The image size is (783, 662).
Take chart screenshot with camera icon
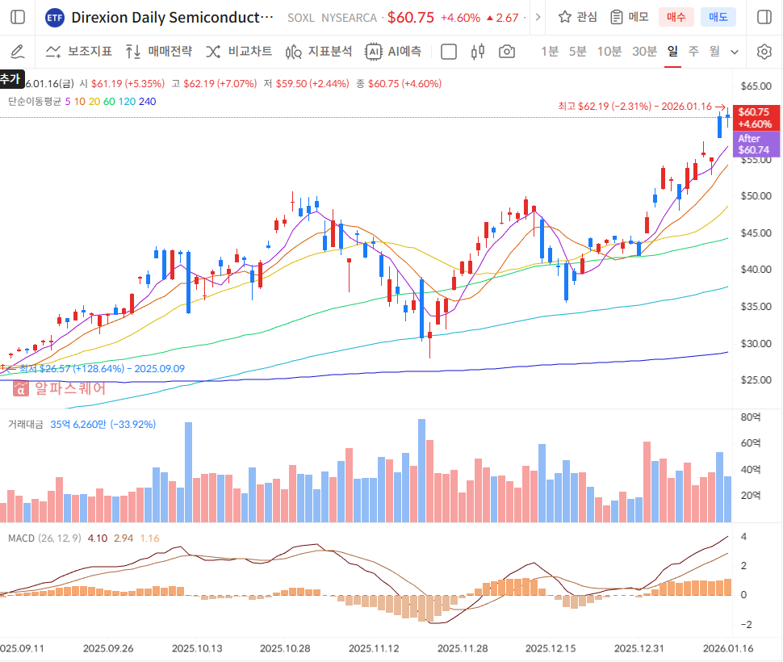(x=507, y=52)
